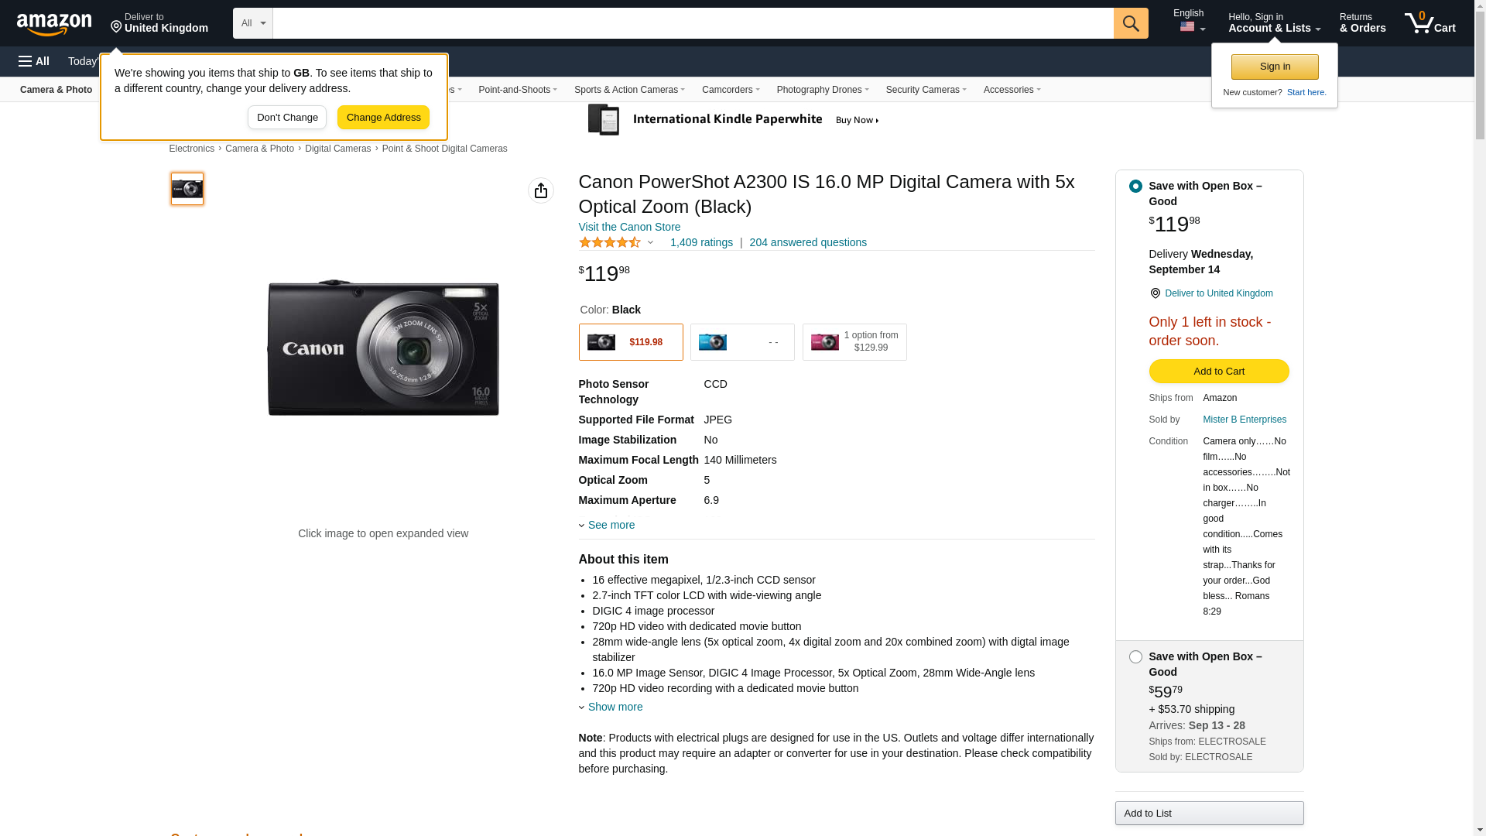Expand See more product specifications
1486x836 pixels.
(x=611, y=525)
